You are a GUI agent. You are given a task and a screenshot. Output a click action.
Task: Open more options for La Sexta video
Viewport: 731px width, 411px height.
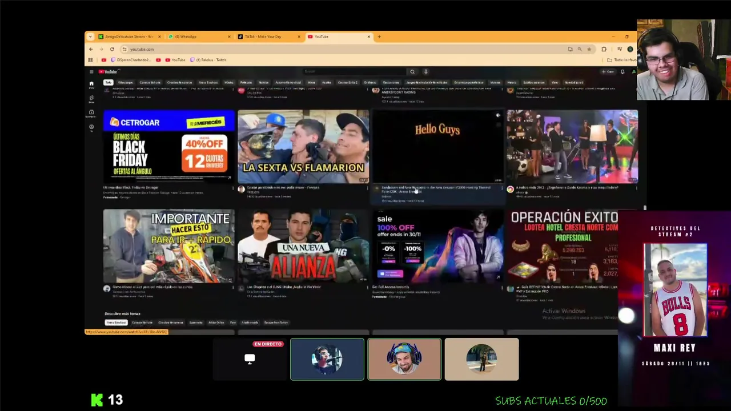coord(368,188)
